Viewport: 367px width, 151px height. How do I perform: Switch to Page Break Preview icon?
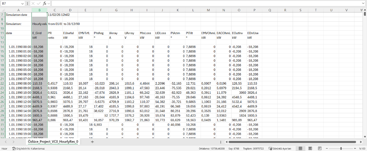pyautogui.click(x=319, y=148)
